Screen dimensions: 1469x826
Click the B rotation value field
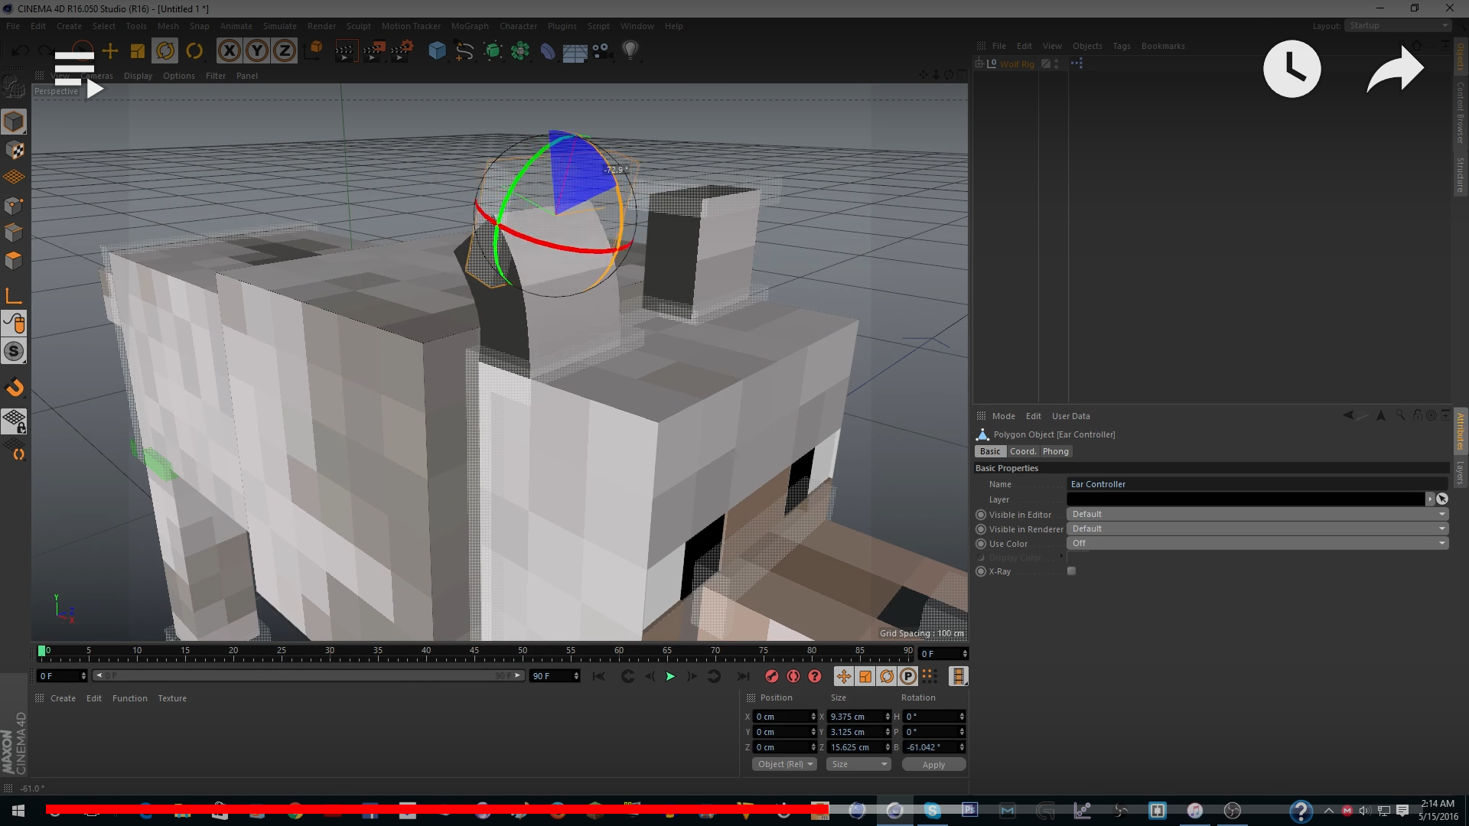930,747
